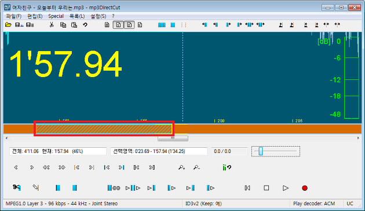Viewport: 365px width, 211px height.
Task: Click the wide blue select-all block icon
Action: [x=162, y=25]
